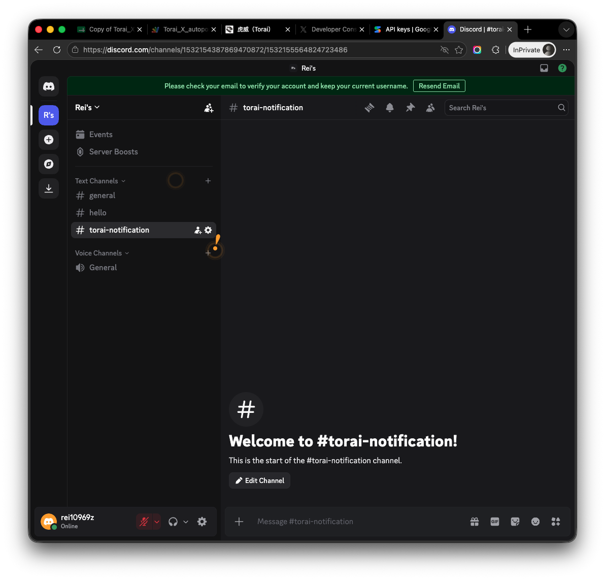Favorite this page star icon
605x580 pixels.
(459, 50)
